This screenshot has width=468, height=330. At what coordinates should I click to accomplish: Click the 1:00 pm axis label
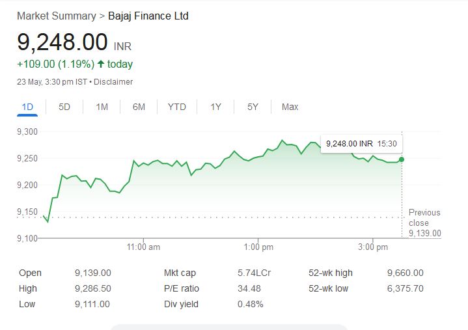[258, 247]
